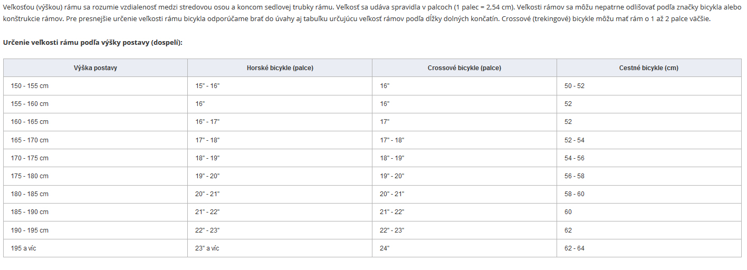The height and width of the screenshot is (270, 747).
Task: Click the Crossové bicykle (palce) header
Action: (465, 68)
